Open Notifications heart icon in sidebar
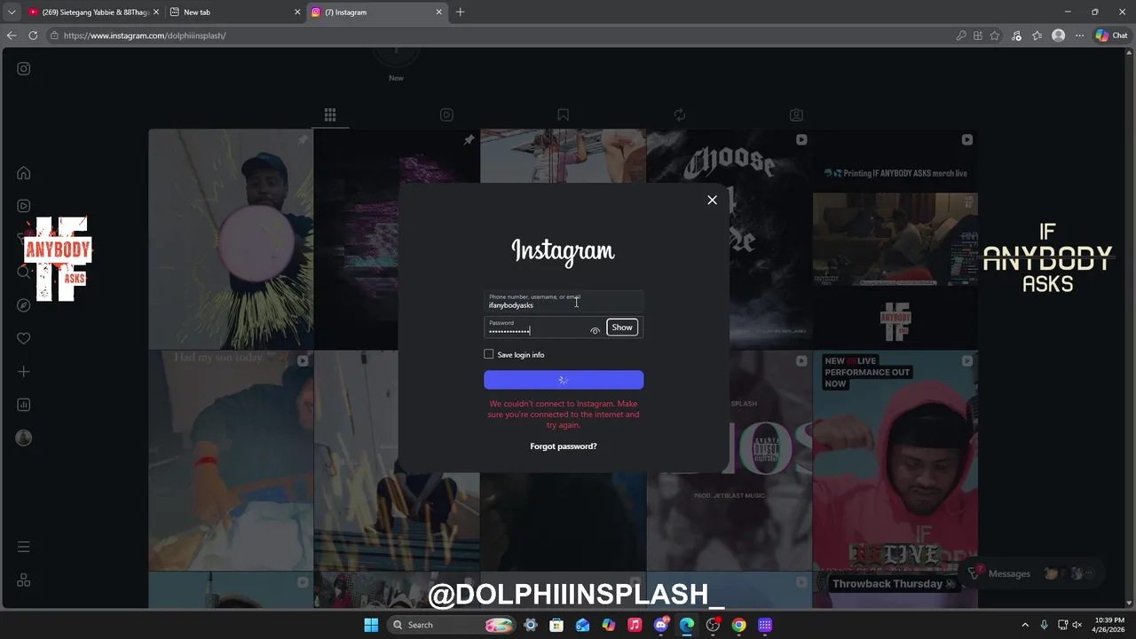 tap(24, 338)
